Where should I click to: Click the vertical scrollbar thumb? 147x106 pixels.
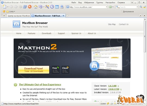[145, 37]
